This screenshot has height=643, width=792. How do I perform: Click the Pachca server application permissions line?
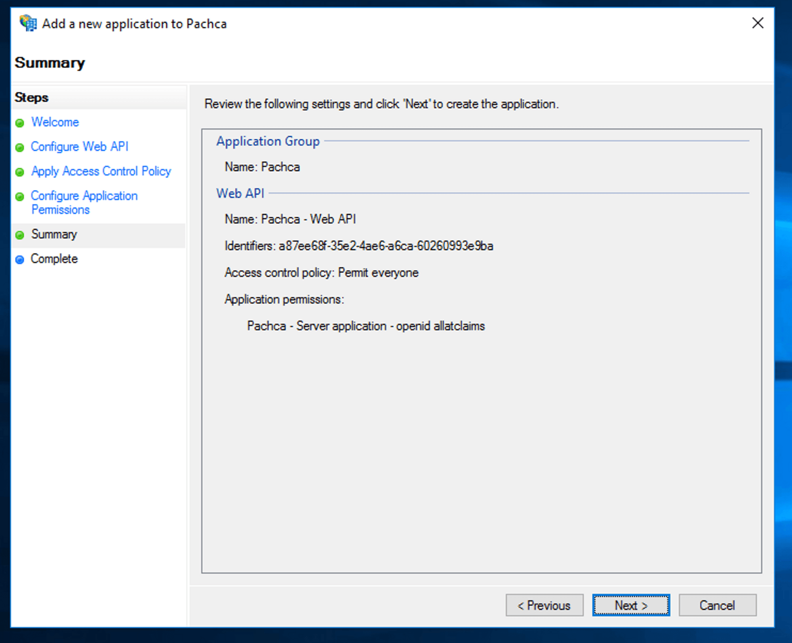(x=366, y=326)
